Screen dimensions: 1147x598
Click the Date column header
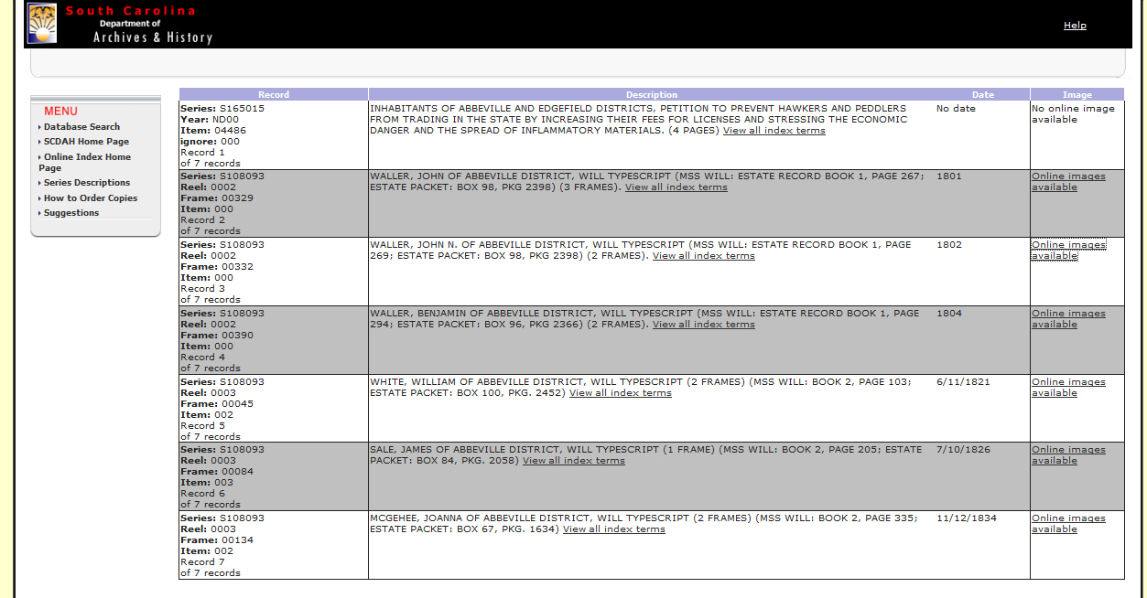click(x=982, y=94)
